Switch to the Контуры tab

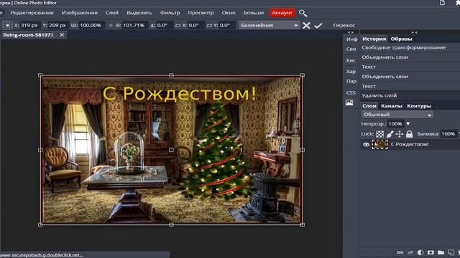coord(419,106)
